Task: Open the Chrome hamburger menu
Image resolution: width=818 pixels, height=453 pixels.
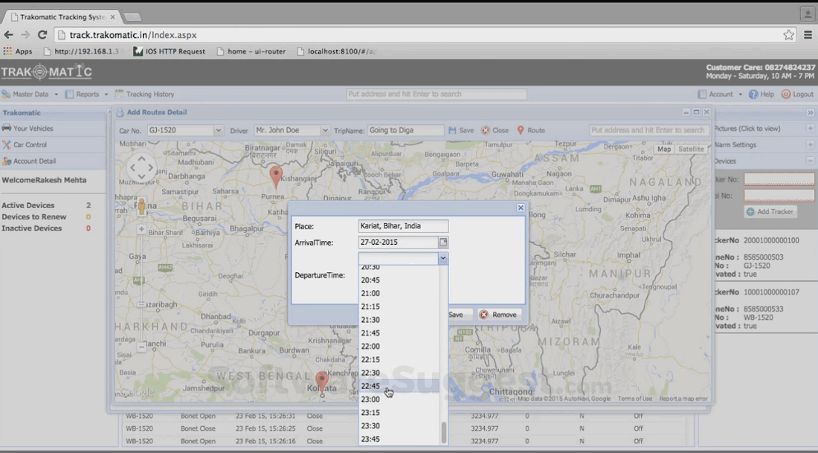Action: click(808, 35)
